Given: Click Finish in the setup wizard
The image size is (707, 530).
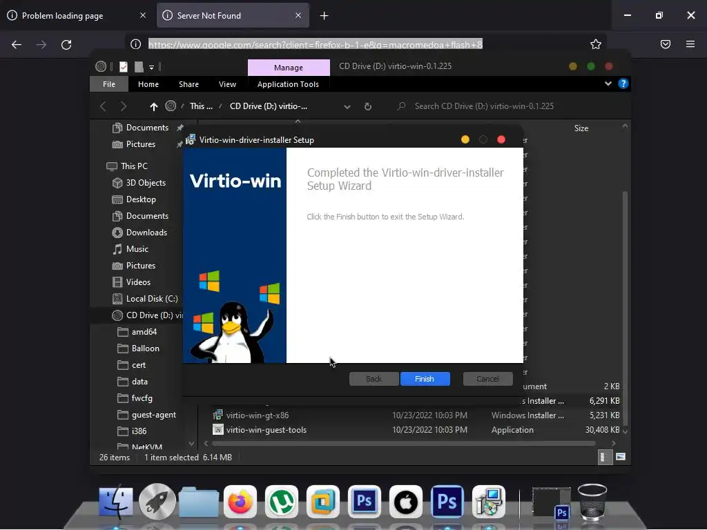Looking at the screenshot, I should 425,379.
